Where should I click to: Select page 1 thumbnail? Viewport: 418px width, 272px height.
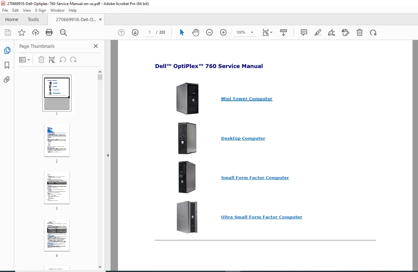pyautogui.click(x=57, y=93)
